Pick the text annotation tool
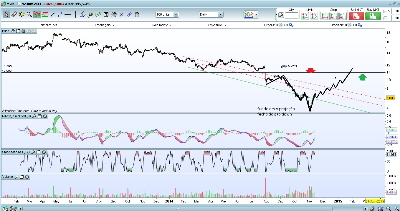 tap(106, 14)
